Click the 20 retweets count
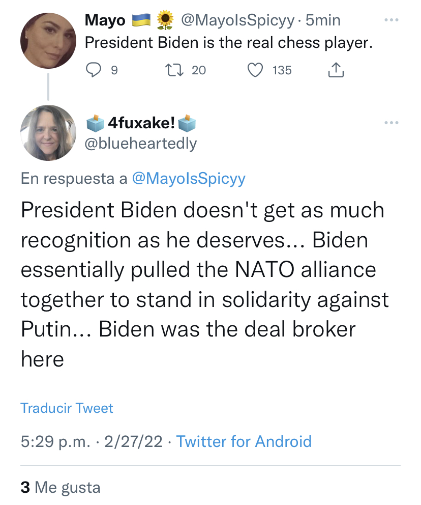The width and height of the screenshot is (421, 505). click(x=199, y=70)
